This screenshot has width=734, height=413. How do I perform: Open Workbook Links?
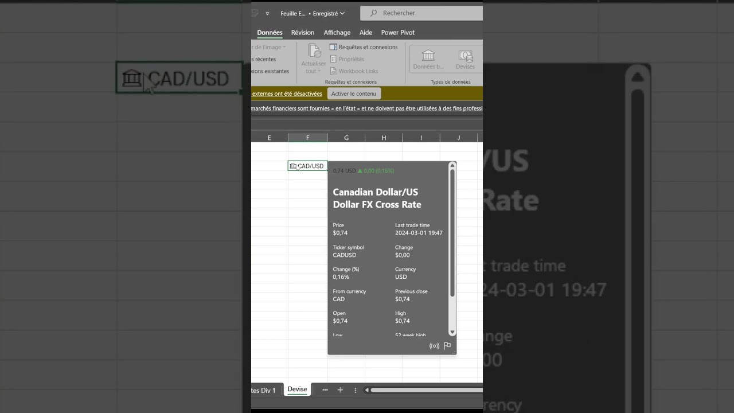point(354,71)
